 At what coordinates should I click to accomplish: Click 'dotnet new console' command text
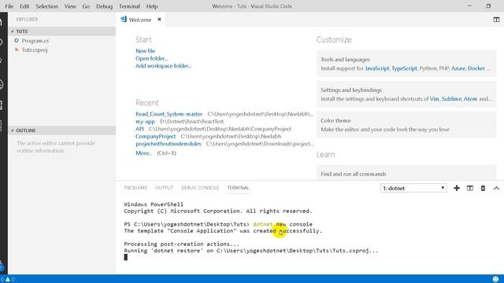[283, 224]
